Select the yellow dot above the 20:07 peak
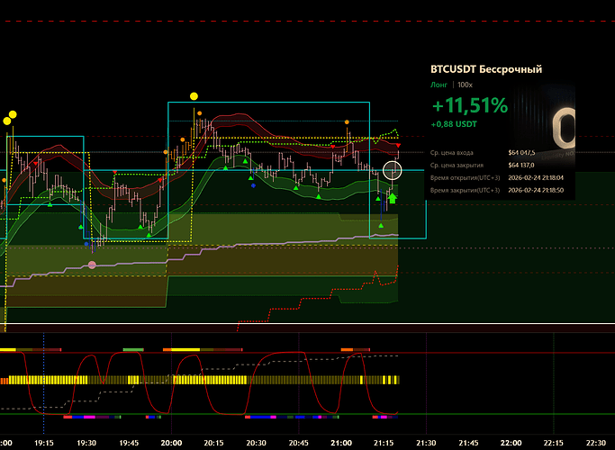615x450 pixels. click(194, 95)
